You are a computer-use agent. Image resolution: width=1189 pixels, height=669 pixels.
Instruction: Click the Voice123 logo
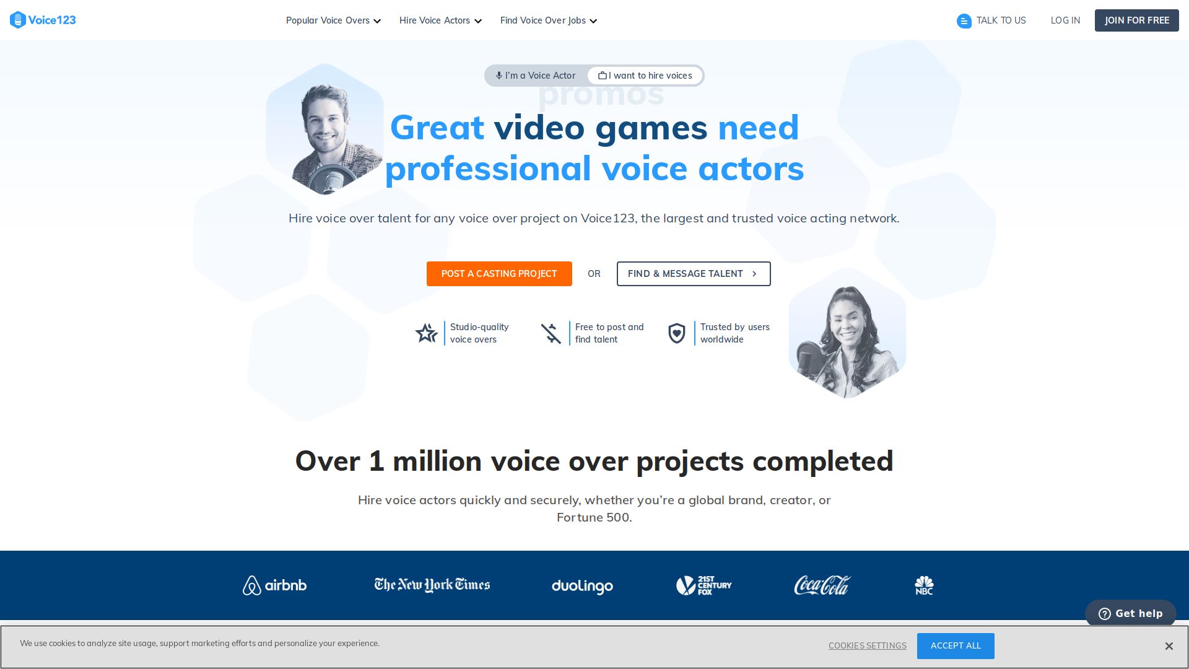click(43, 20)
